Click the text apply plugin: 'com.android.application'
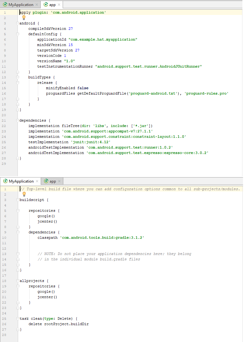 tap(63, 12)
